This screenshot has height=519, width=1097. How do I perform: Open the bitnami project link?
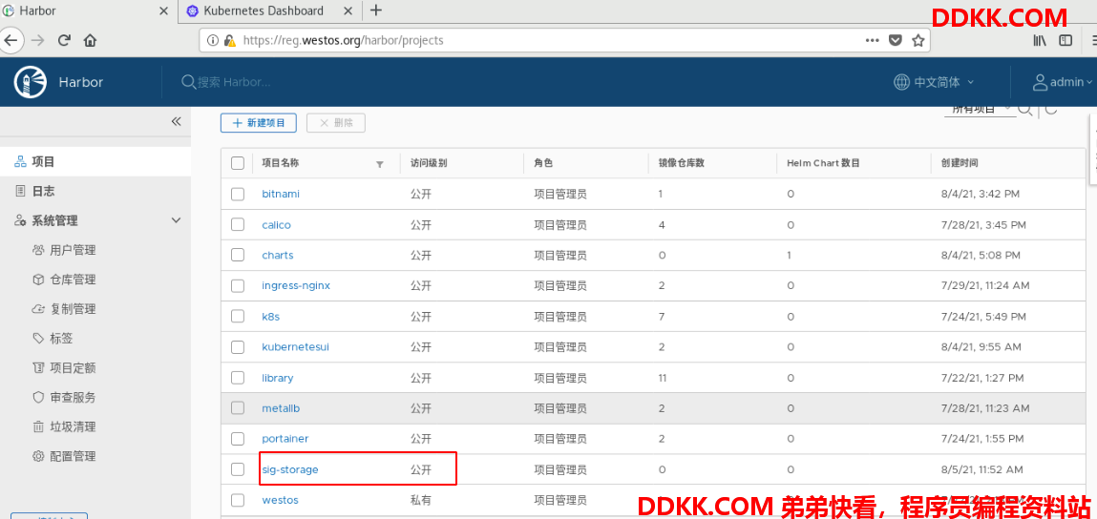pyautogui.click(x=281, y=194)
